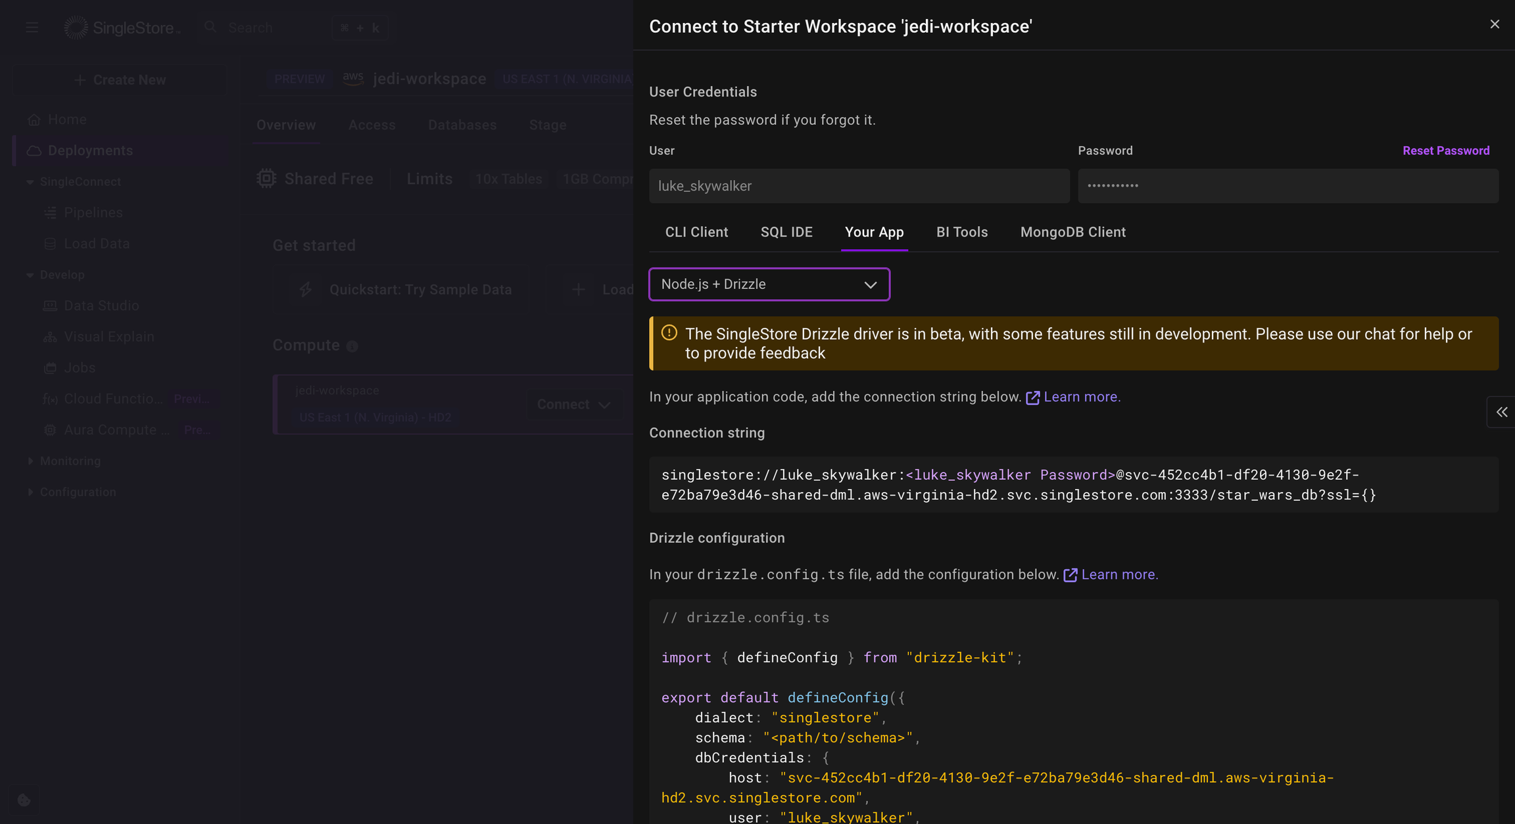Open Cloud Functions preview feature
This screenshot has height=824, width=1515.
point(113,398)
